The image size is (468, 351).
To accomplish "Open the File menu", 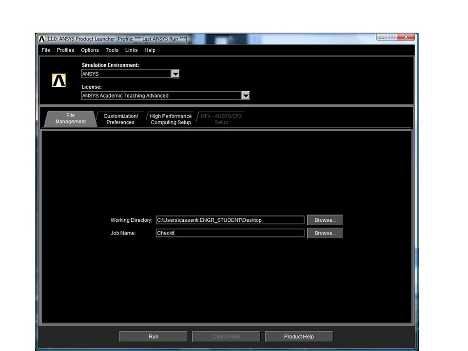I will (46, 50).
